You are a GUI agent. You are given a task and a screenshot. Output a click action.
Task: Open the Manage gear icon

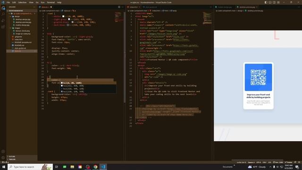[3, 157]
